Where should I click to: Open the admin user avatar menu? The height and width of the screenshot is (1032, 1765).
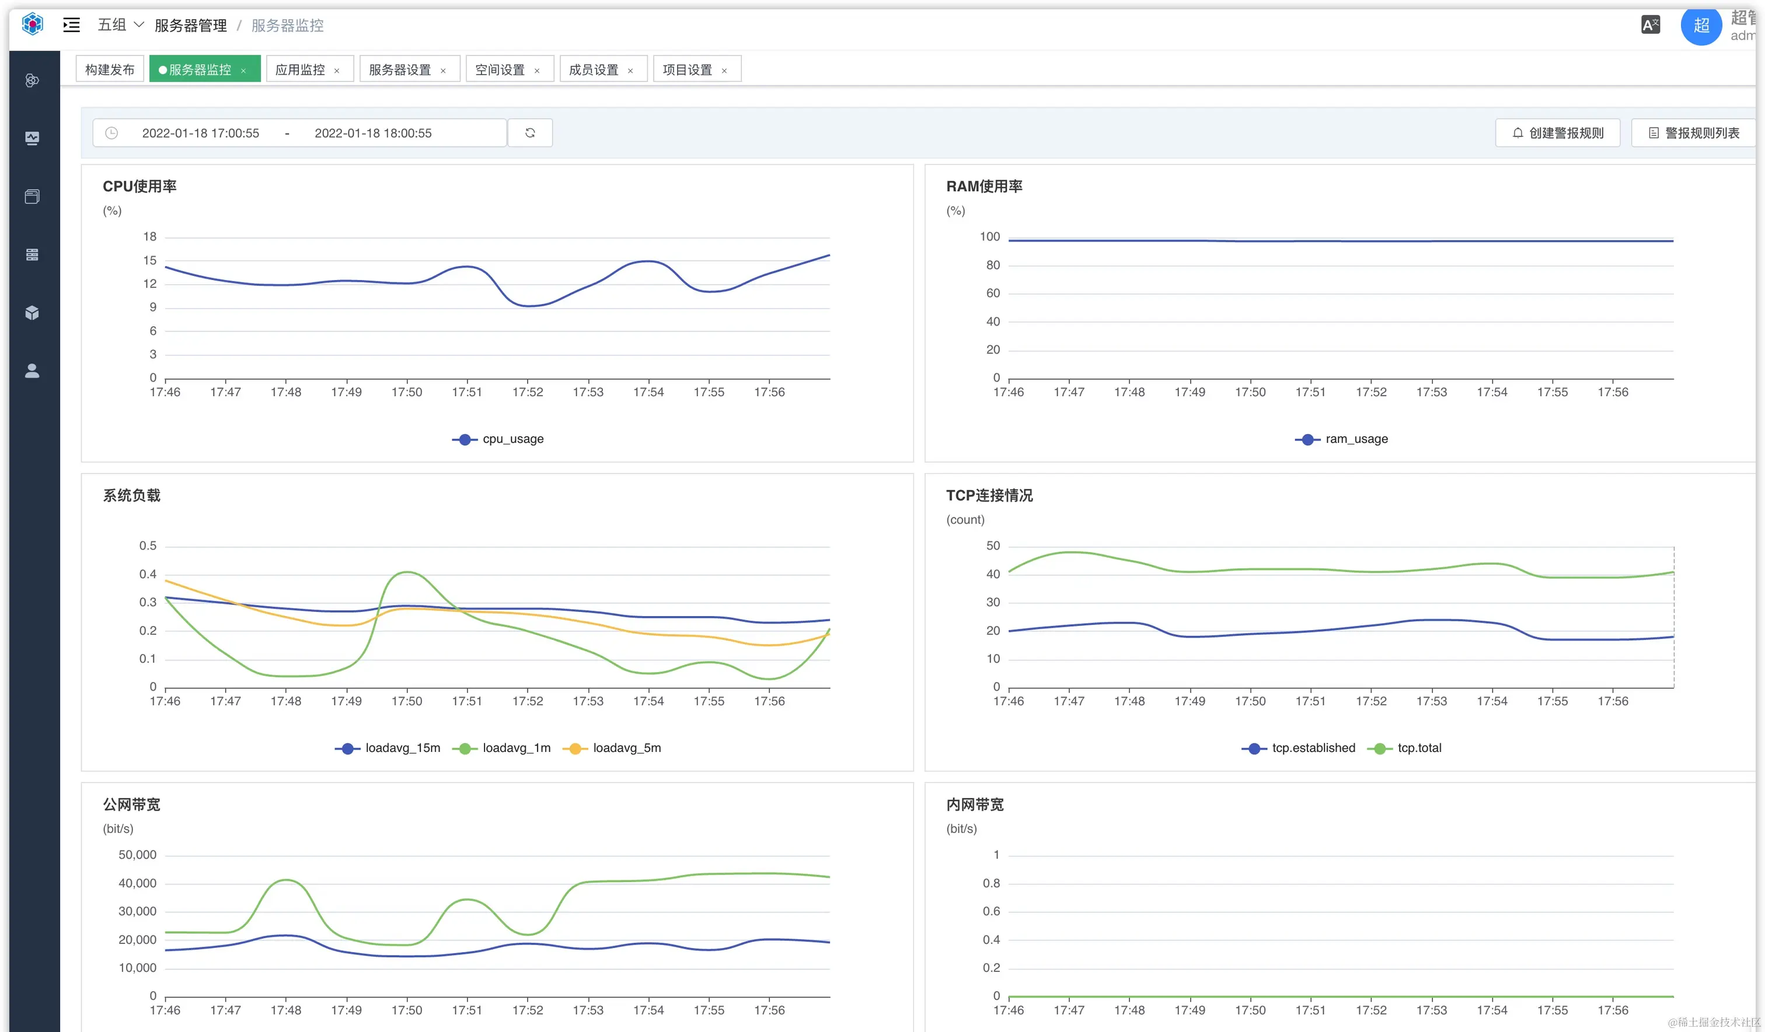[1701, 26]
